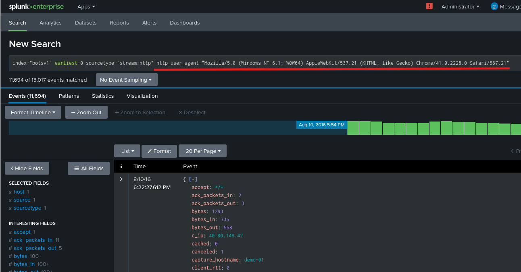Expand the 8/10/16 event row chevron
The width and height of the screenshot is (521, 272).
121,179
